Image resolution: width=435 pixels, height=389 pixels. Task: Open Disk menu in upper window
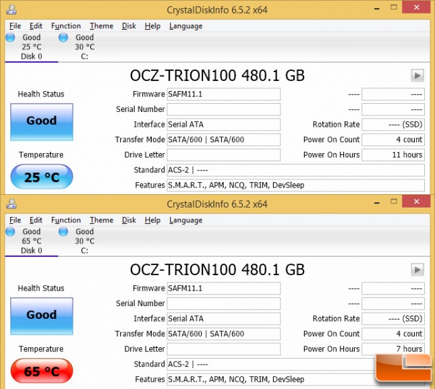[x=129, y=26]
